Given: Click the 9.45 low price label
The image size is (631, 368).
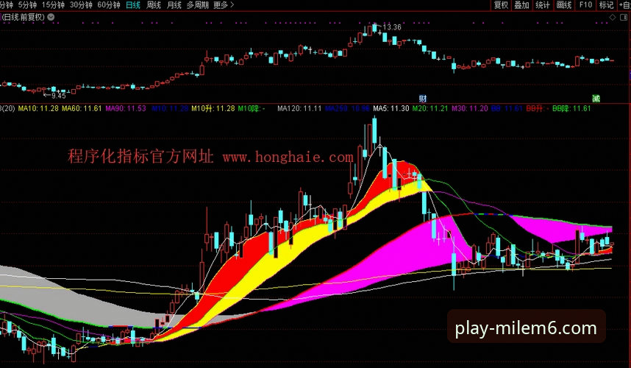Looking at the screenshot, I should tap(58, 96).
